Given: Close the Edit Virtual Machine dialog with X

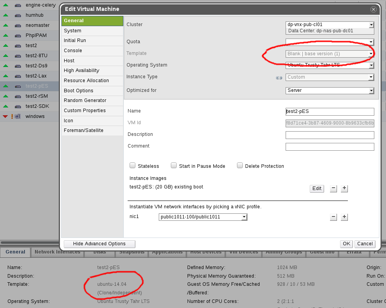Looking at the screenshot, I should pyautogui.click(x=373, y=9).
